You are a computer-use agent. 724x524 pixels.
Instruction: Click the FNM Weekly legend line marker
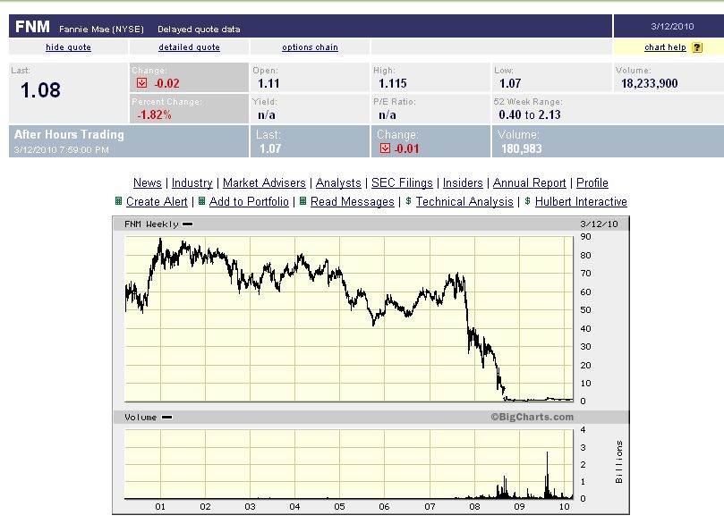(x=187, y=224)
